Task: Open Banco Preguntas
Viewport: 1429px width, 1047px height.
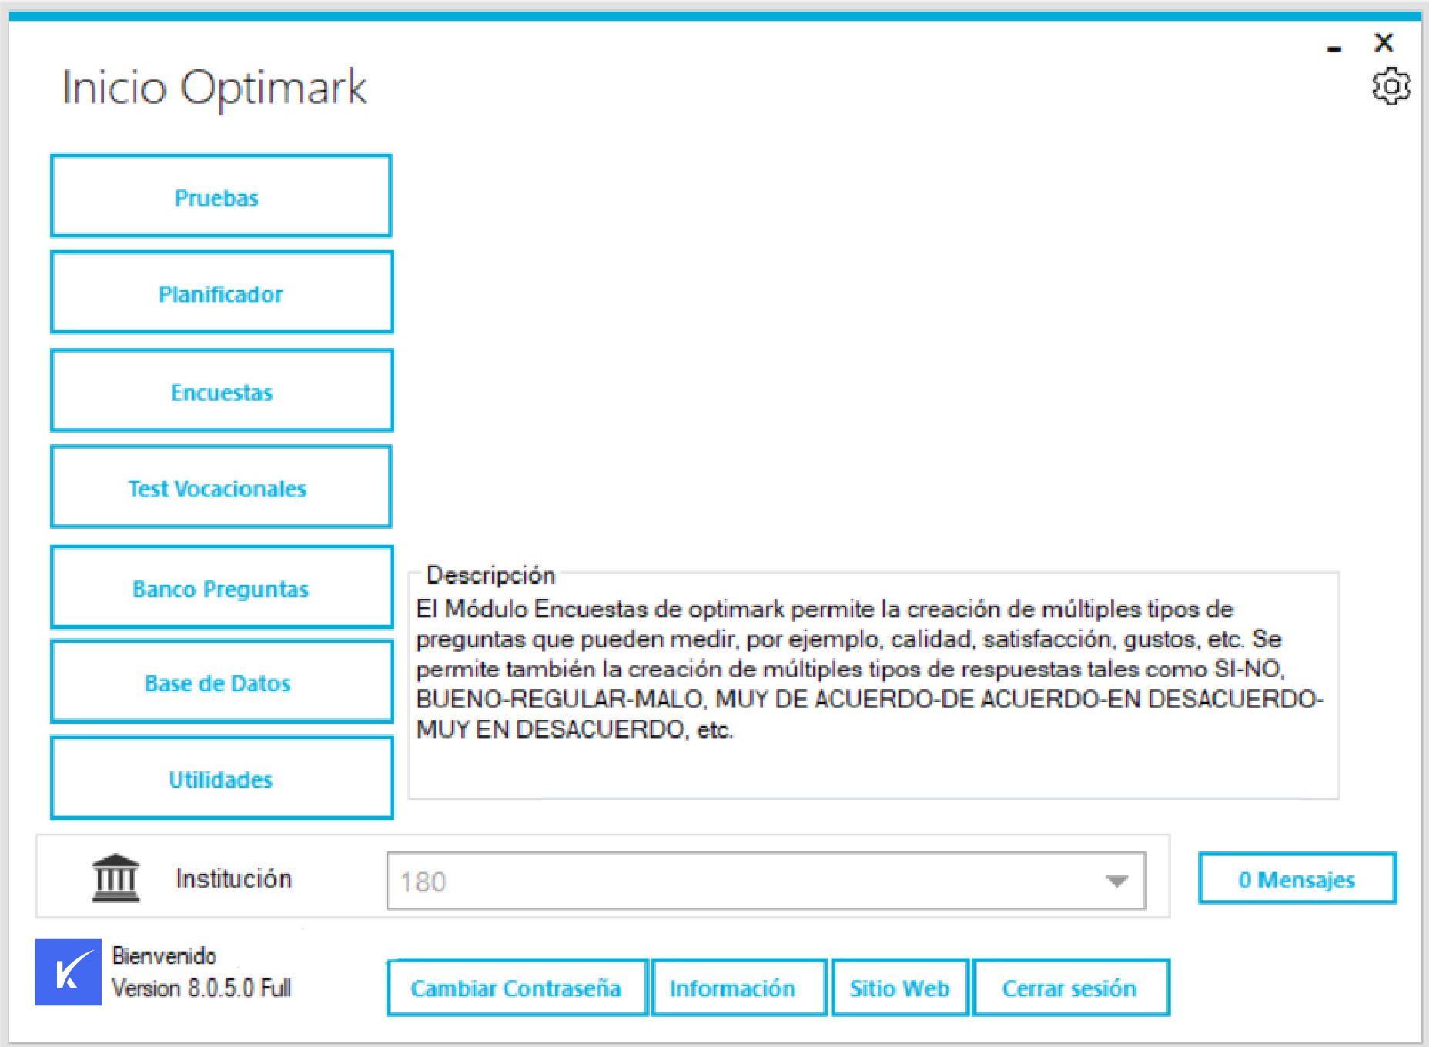Action: coord(222,587)
